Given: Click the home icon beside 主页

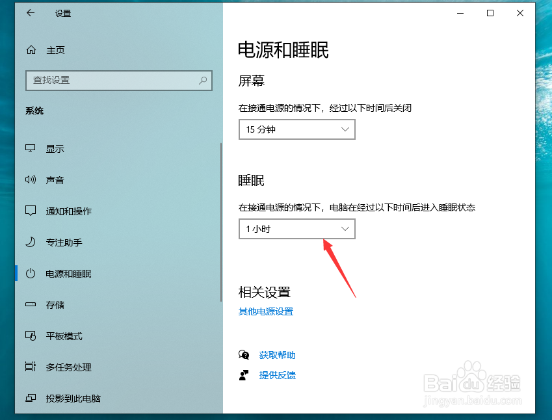Looking at the screenshot, I should (31, 50).
